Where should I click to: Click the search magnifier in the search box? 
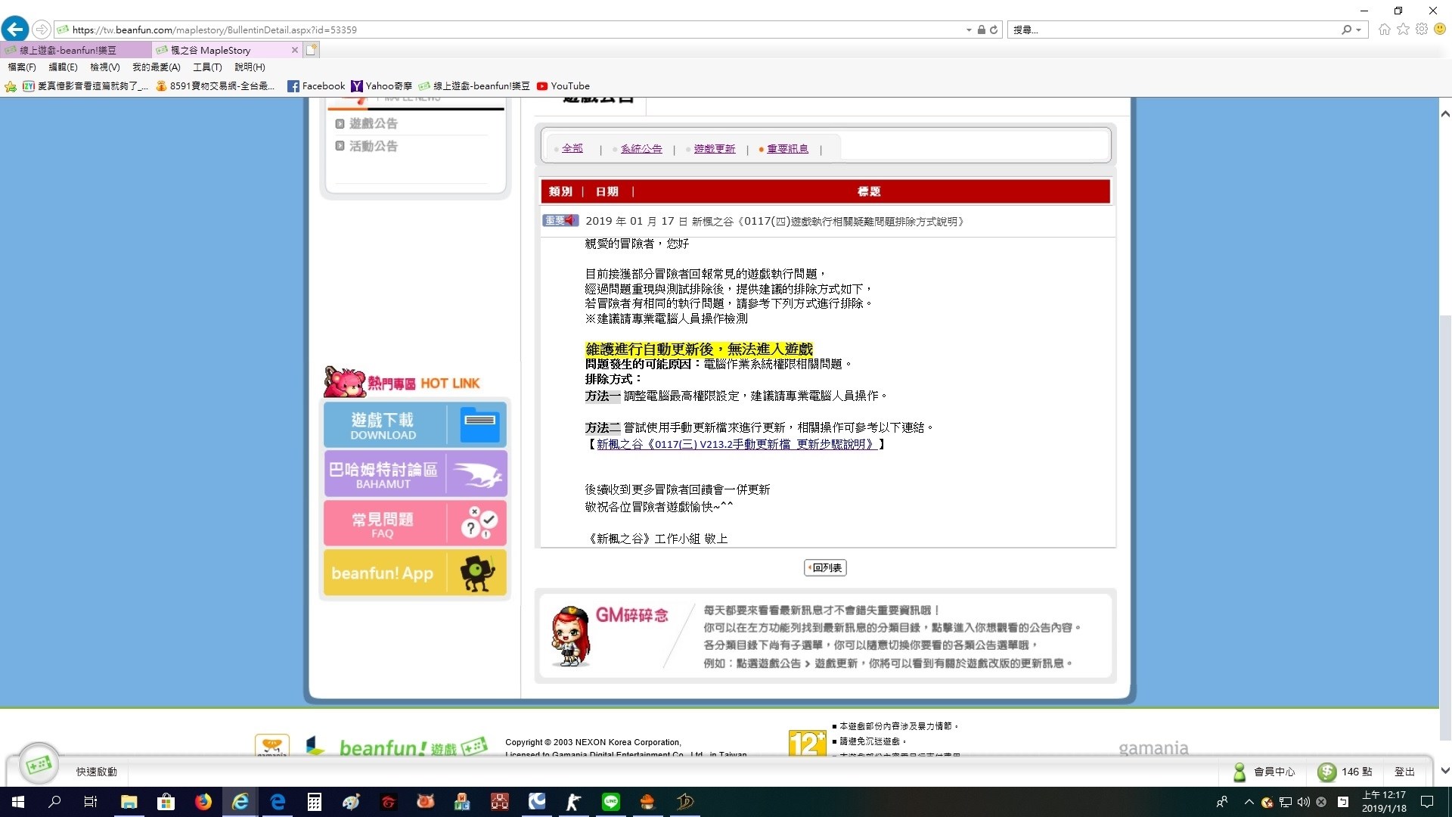pyautogui.click(x=1346, y=30)
